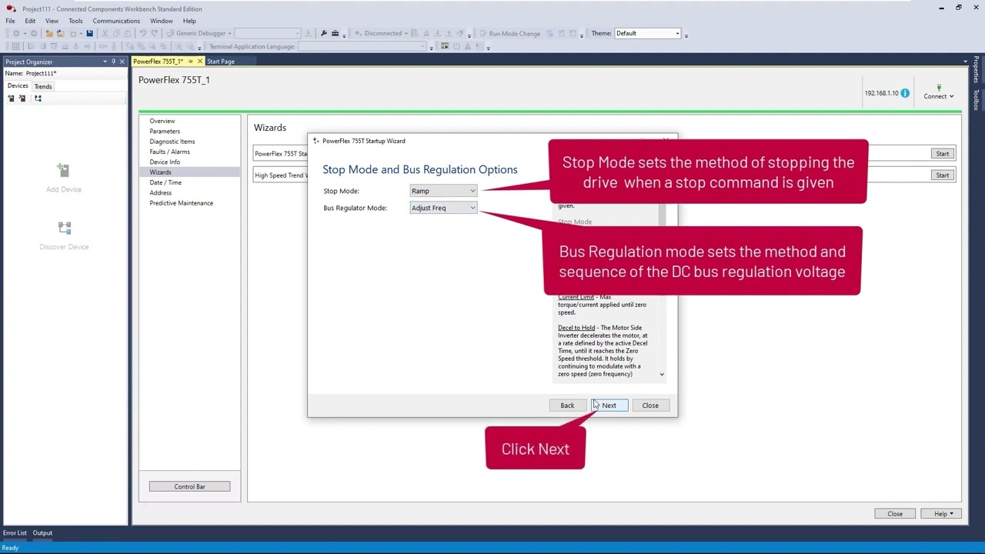Open the Help menu in menu bar
Image resolution: width=985 pixels, height=554 pixels.
pyautogui.click(x=189, y=21)
